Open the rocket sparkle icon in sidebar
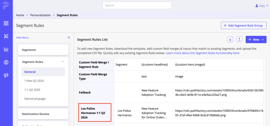Viewport: 270px width, 126px height. coord(6,36)
